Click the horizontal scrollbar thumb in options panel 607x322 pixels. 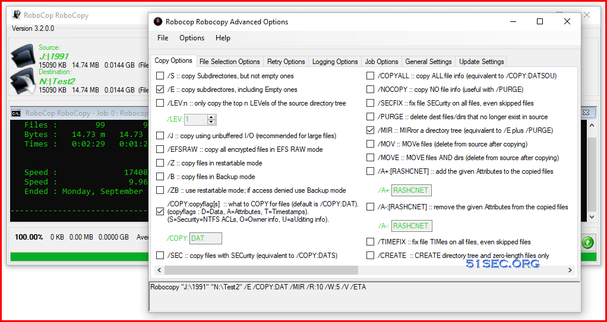[261, 270]
